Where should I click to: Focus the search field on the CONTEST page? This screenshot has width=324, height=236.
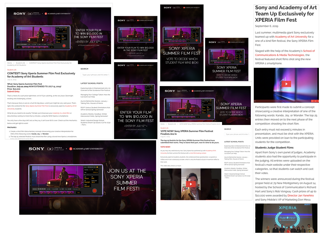(96, 75)
